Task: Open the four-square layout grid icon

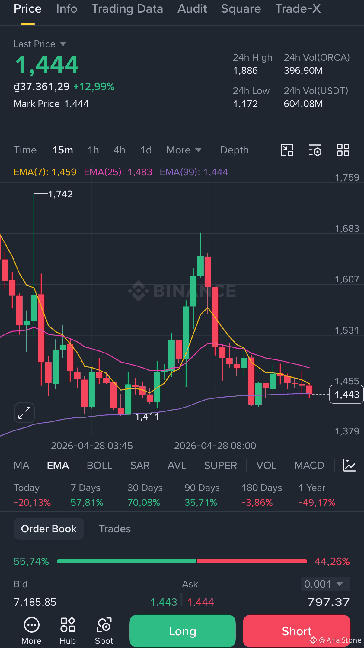Action: pyautogui.click(x=343, y=150)
